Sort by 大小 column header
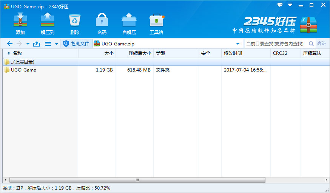330x193 pixels. click(x=97, y=53)
